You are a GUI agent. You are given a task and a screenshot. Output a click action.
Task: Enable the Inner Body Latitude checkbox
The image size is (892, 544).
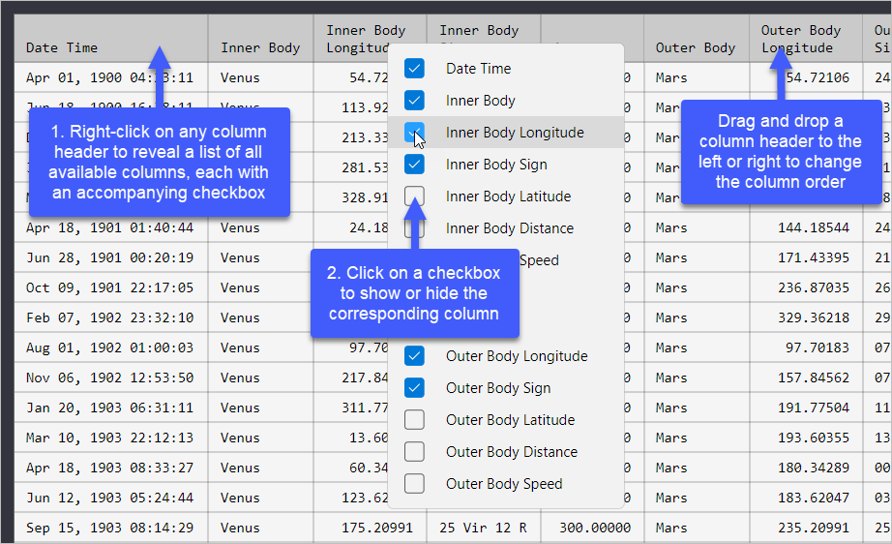coord(414,196)
